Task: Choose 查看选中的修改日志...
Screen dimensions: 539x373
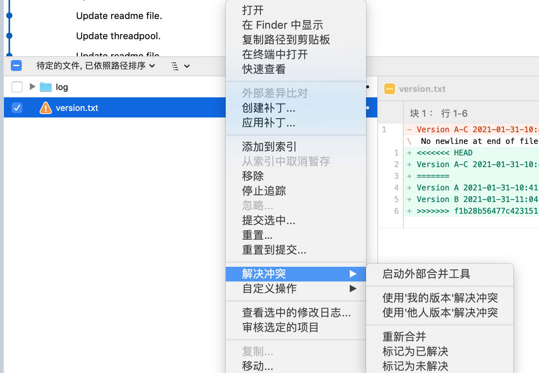Action: pos(297,313)
